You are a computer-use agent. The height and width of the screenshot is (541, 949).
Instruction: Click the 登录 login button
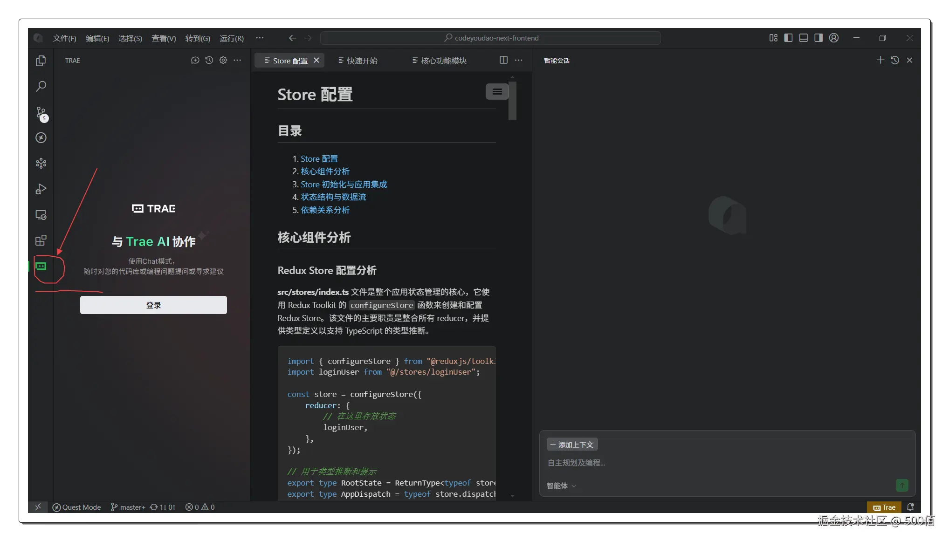coord(153,305)
